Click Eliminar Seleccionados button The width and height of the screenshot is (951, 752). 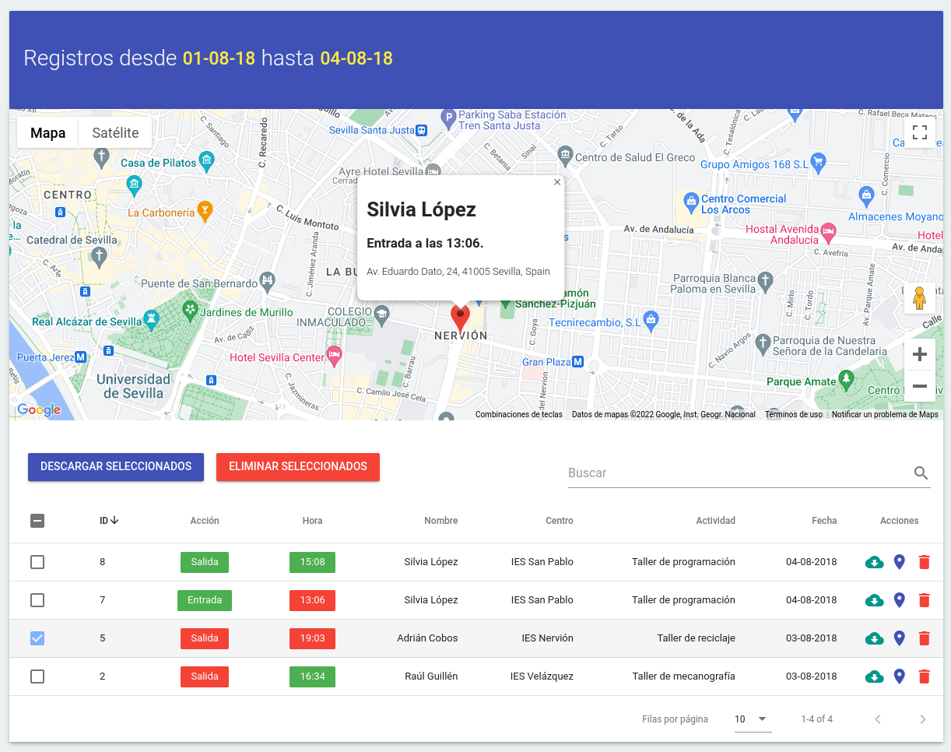tap(298, 467)
